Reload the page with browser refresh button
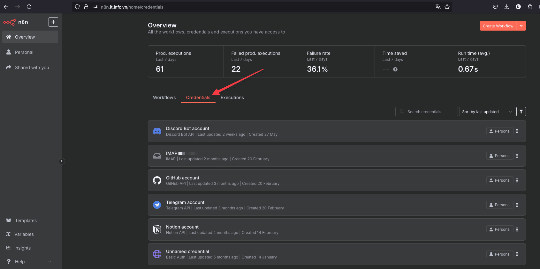This screenshot has width=540, height=269. point(29,7)
